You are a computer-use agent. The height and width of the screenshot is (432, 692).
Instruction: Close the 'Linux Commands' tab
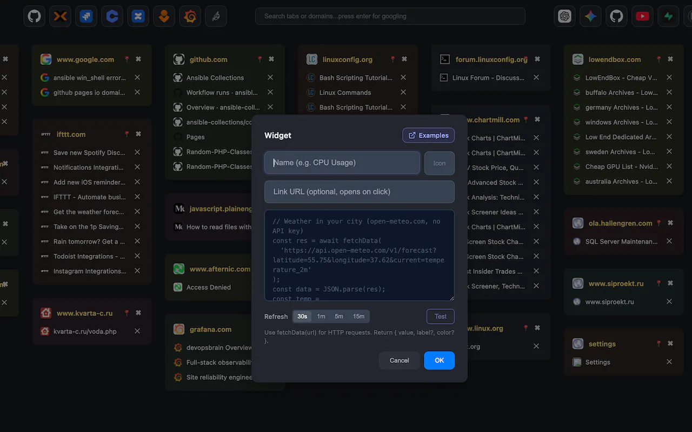[x=403, y=92]
